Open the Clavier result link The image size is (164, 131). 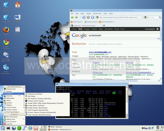coord(96,63)
